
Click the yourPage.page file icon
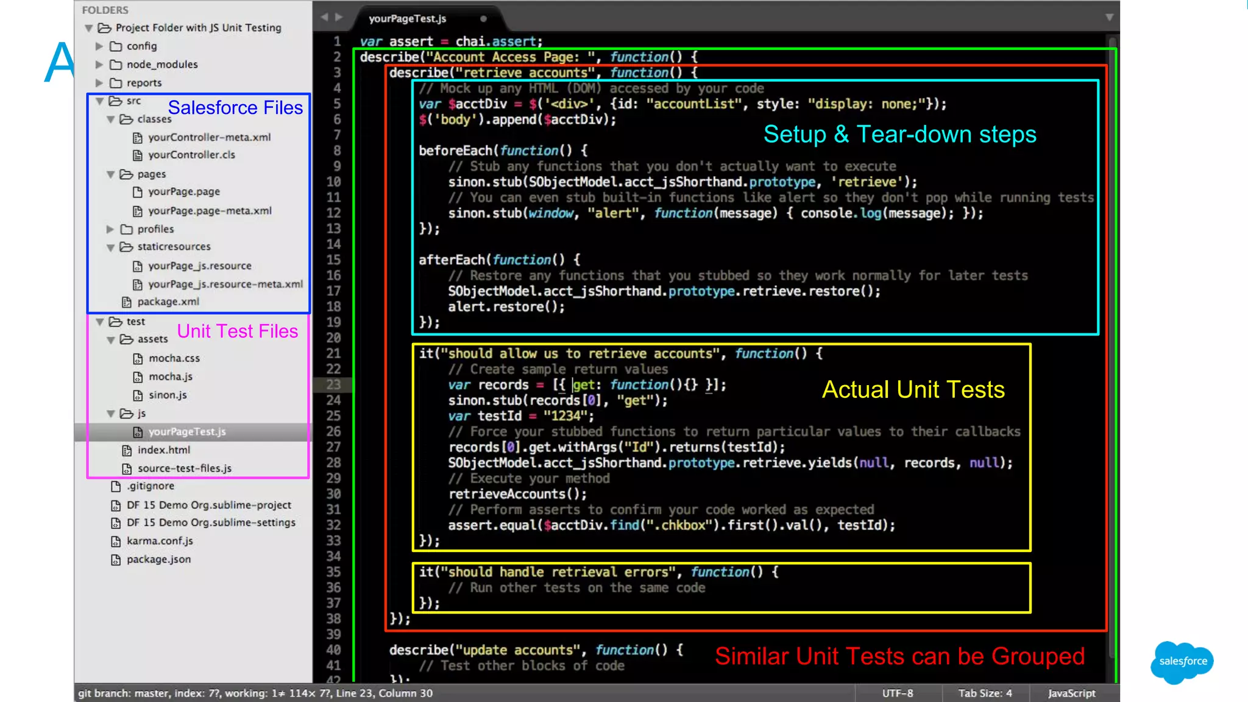138,192
